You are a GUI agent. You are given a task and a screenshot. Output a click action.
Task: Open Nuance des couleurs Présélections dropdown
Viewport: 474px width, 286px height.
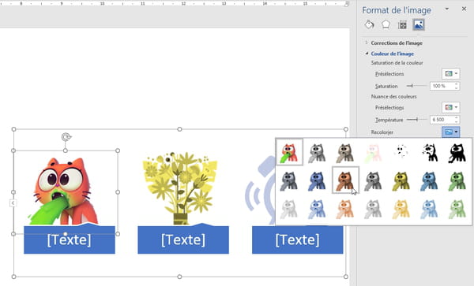point(451,107)
